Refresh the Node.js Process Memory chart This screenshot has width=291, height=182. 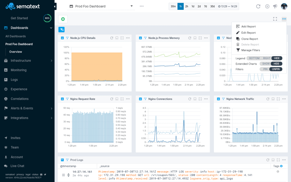point(190,38)
